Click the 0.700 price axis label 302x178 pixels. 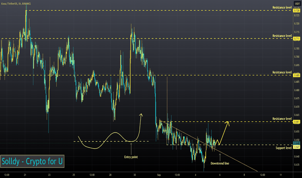297,57
